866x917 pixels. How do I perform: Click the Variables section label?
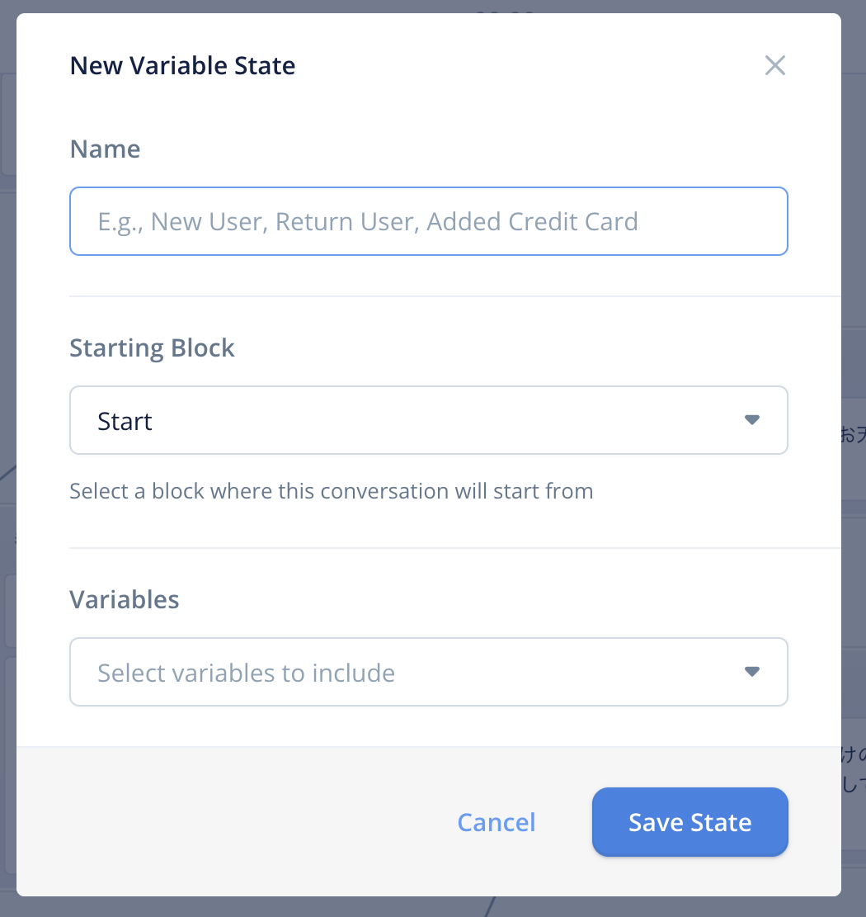[125, 599]
